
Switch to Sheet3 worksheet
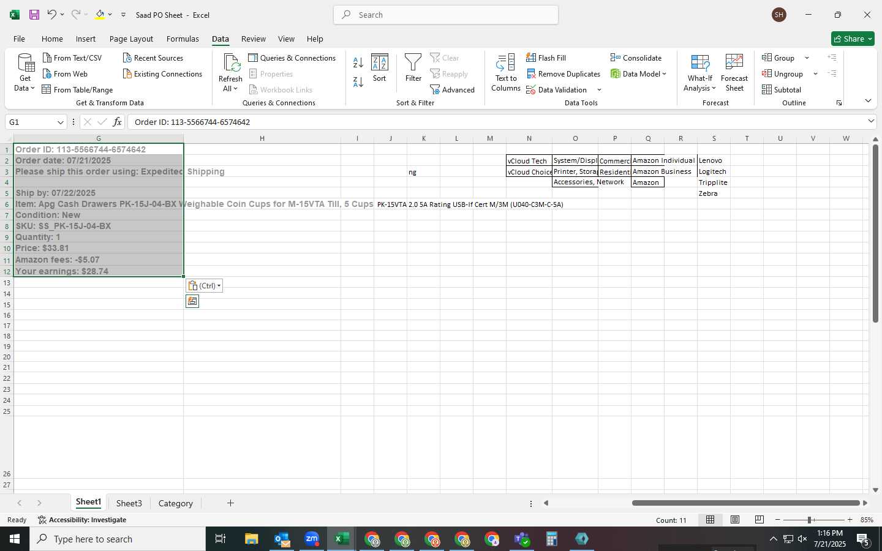click(129, 503)
